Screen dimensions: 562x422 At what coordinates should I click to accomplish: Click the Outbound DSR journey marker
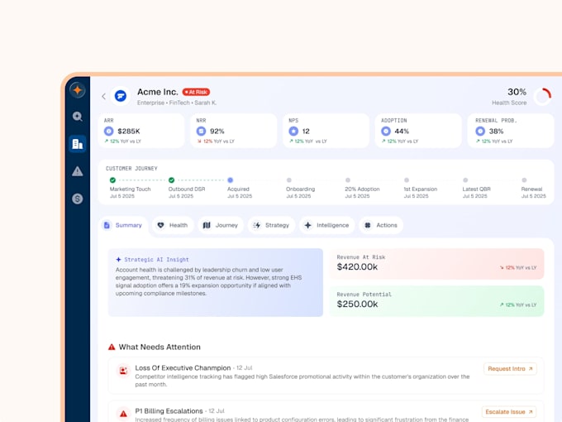(x=171, y=180)
